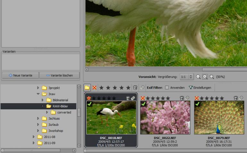Select the 3projekt folder label

tap(54, 88)
